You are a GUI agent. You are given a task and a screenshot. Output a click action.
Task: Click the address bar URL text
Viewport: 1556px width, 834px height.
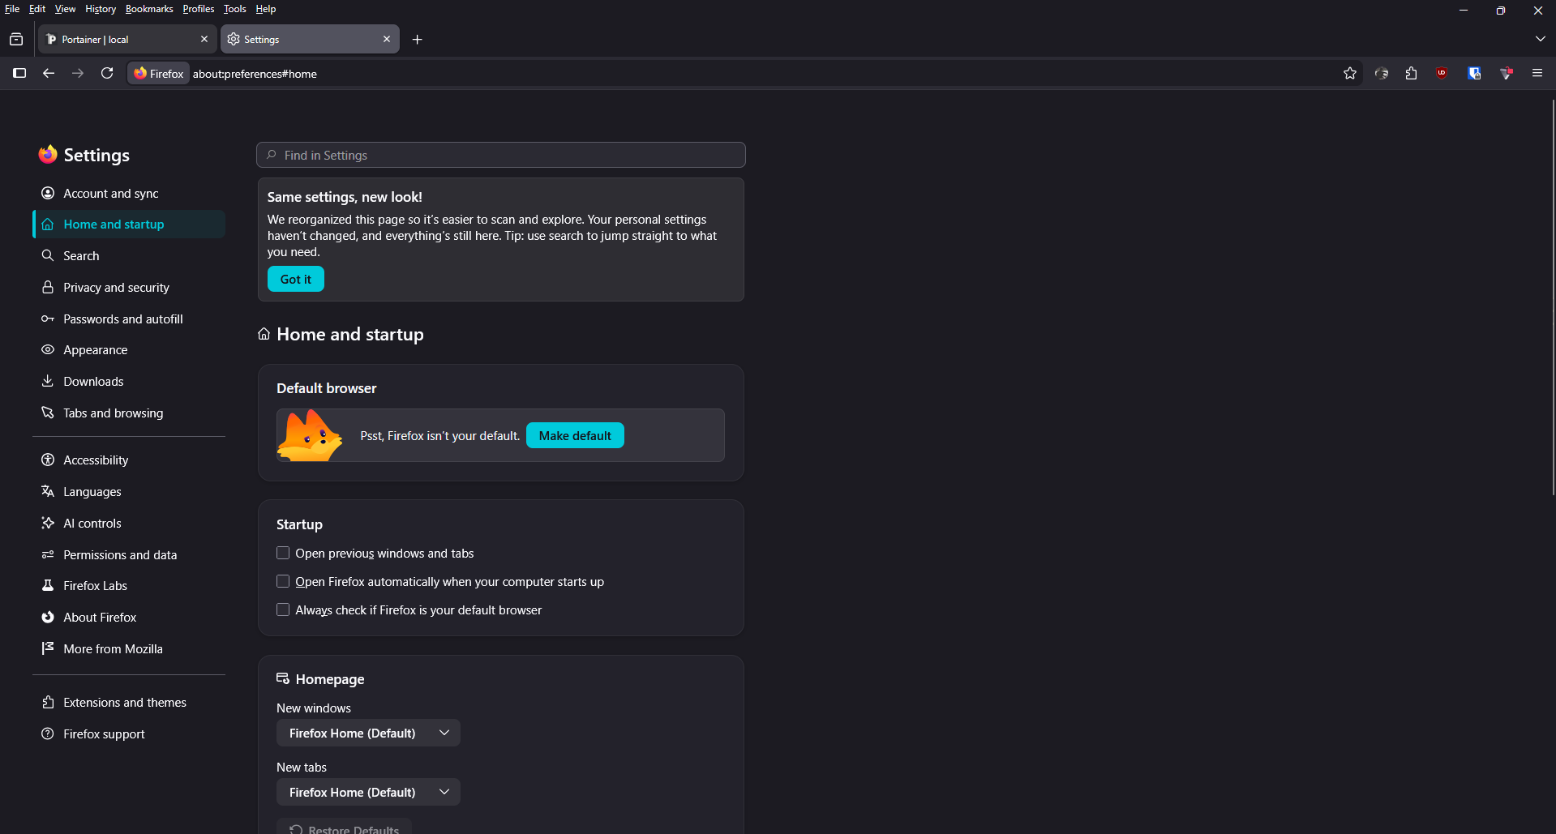tap(255, 74)
